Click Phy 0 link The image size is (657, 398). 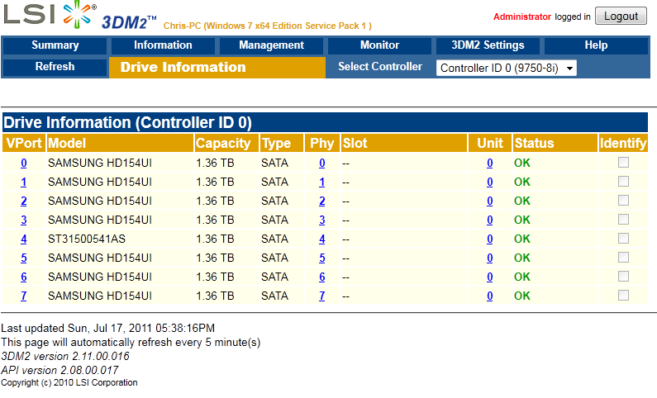tap(321, 163)
